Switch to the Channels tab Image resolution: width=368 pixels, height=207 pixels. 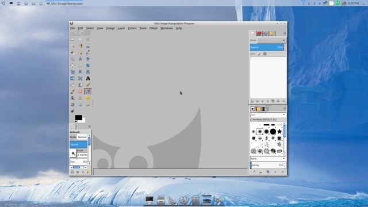tap(259, 34)
